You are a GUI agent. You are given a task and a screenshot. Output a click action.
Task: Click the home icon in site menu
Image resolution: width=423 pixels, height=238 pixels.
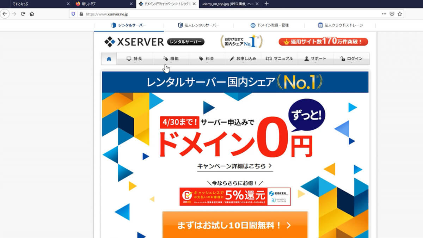[x=109, y=59]
